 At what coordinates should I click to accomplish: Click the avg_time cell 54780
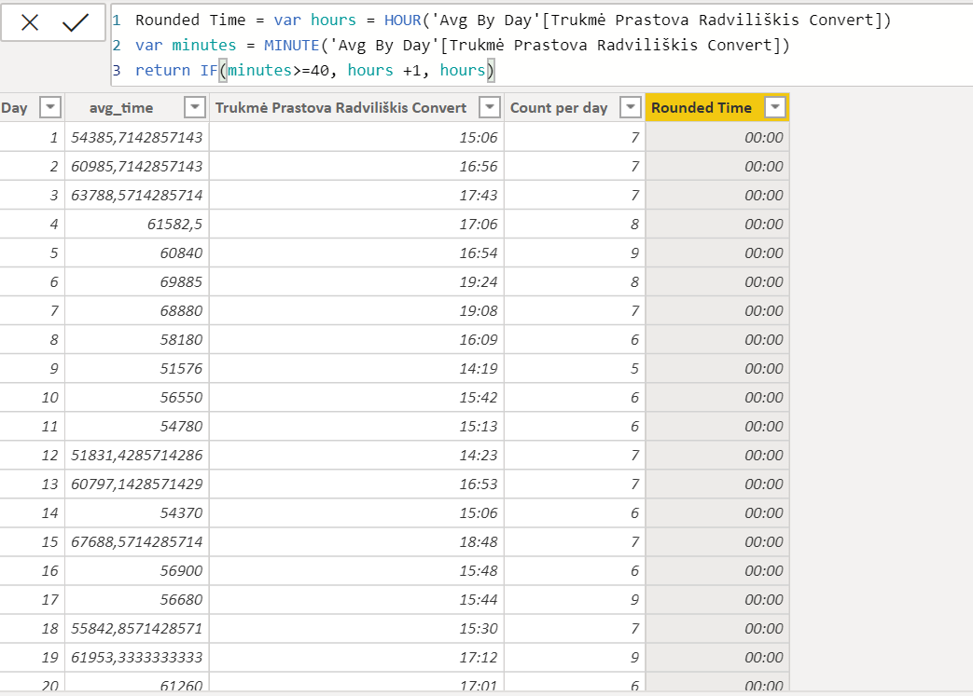tap(137, 427)
